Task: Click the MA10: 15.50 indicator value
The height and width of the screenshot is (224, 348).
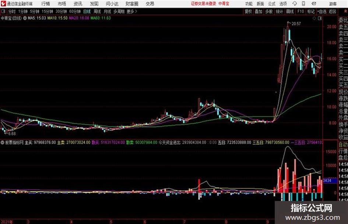Action: [x=57, y=18]
